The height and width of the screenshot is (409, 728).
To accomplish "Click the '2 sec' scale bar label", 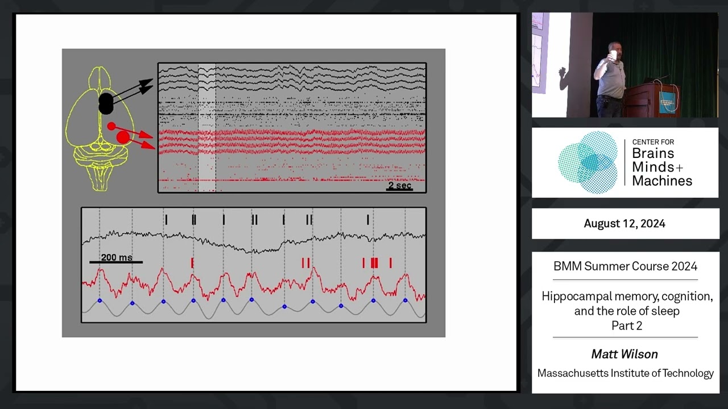I will coord(399,185).
